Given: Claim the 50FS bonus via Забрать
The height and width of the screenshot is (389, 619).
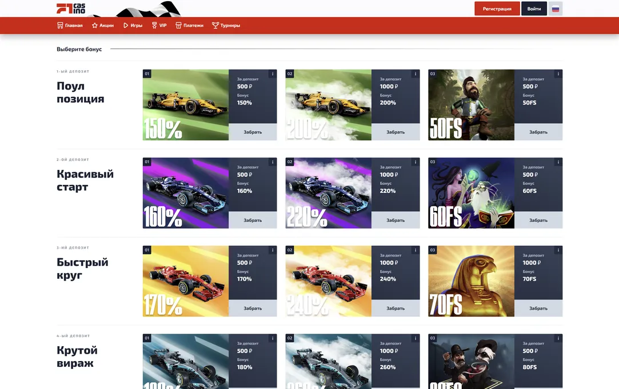Looking at the screenshot, I should (x=538, y=132).
